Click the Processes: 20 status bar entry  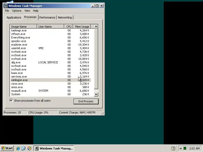tap(15, 112)
